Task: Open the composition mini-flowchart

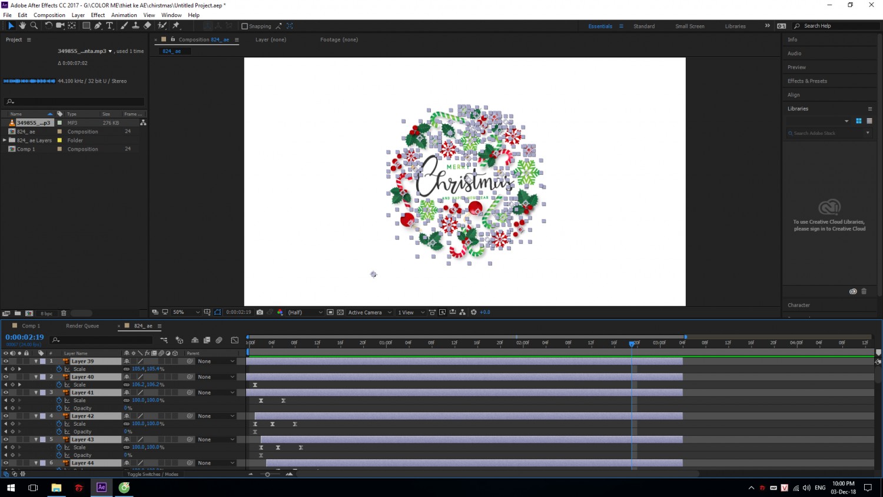Action: click(x=164, y=340)
